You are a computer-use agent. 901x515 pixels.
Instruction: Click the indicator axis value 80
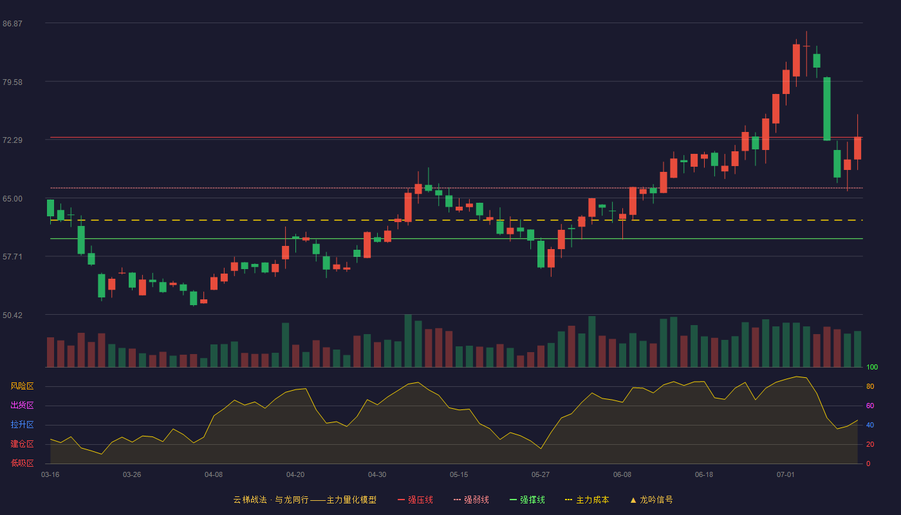[x=870, y=386]
